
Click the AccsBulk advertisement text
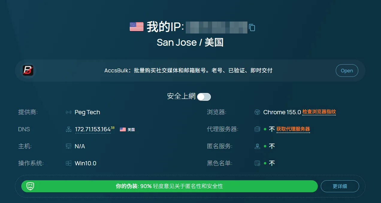point(188,71)
